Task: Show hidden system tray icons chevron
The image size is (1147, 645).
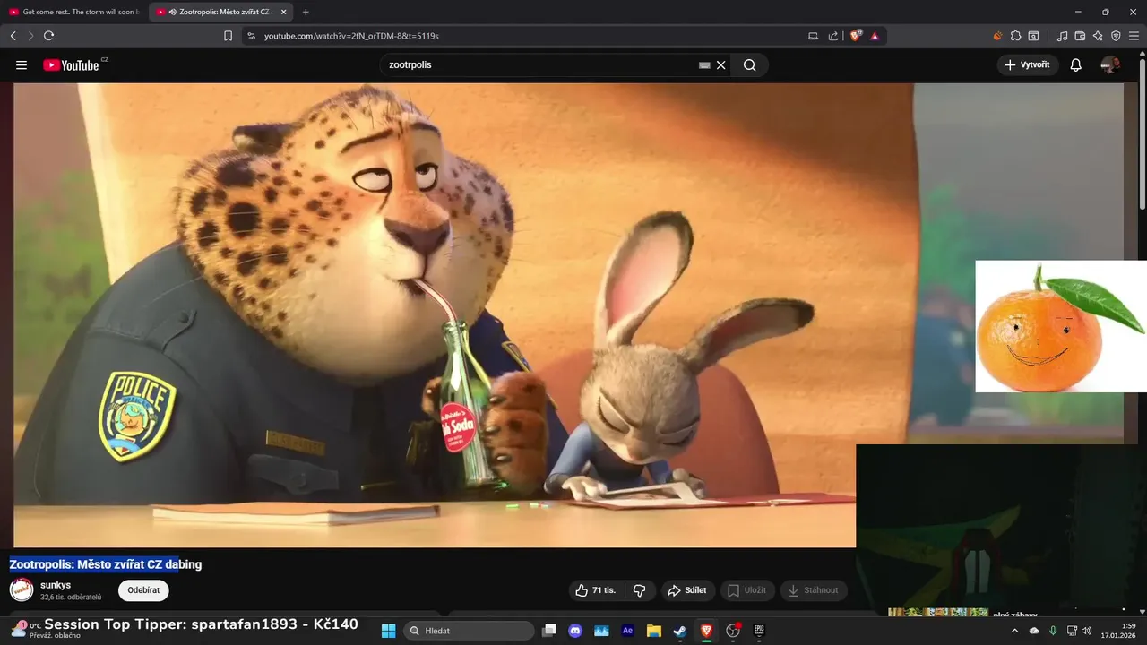Action: pyautogui.click(x=1014, y=631)
